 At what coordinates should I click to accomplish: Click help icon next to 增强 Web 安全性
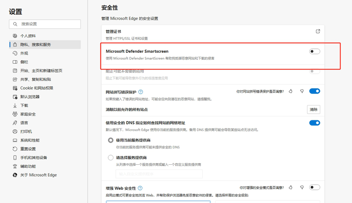pyautogui.click(x=140, y=188)
